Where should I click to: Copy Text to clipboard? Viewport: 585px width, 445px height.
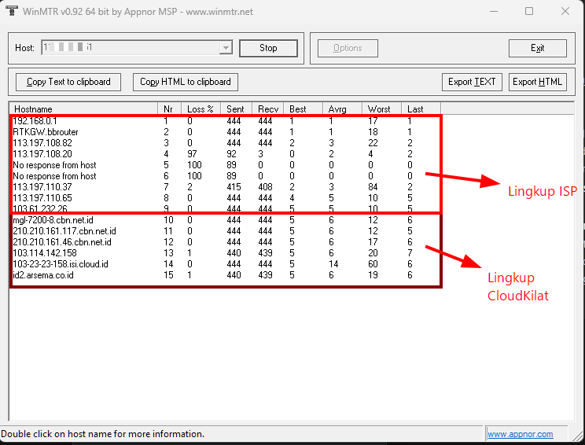pyautogui.click(x=68, y=82)
